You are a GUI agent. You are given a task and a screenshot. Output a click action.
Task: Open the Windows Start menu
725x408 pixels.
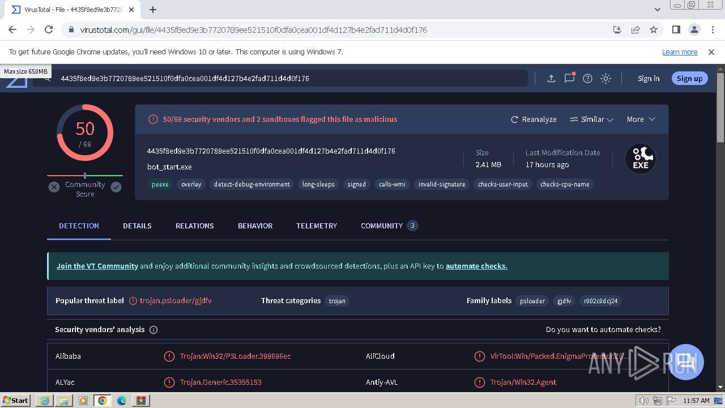pyautogui.click(x=16, y=400)
